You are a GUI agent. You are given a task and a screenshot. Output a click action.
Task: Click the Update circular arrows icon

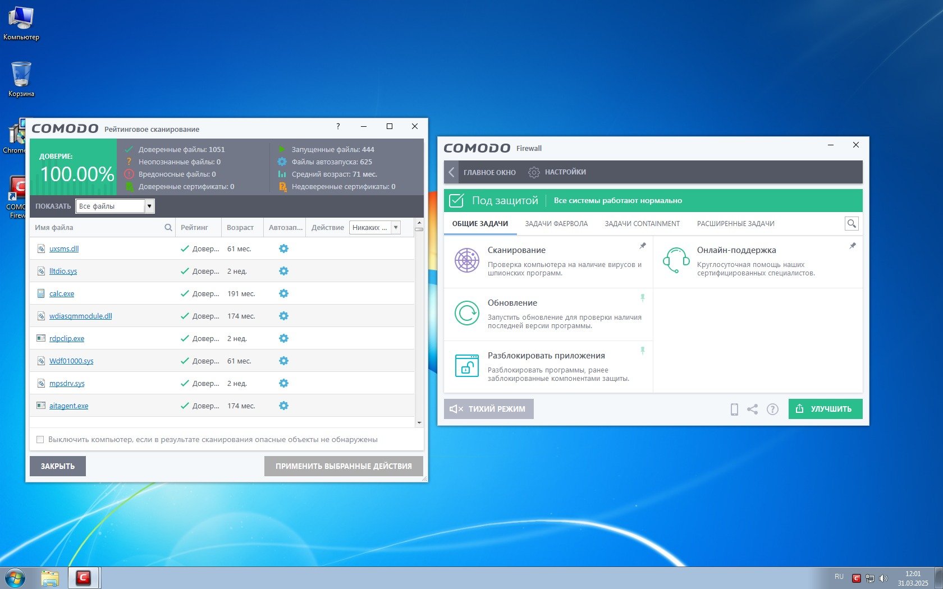click(466, 313)
